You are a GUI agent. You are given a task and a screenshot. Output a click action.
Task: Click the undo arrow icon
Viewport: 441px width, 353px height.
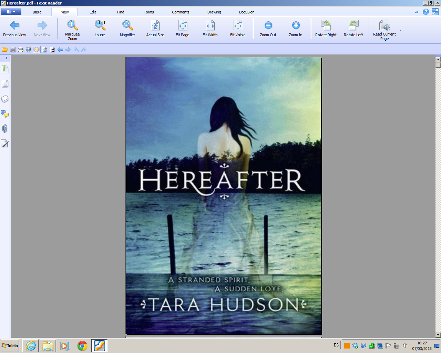[76, 50]
